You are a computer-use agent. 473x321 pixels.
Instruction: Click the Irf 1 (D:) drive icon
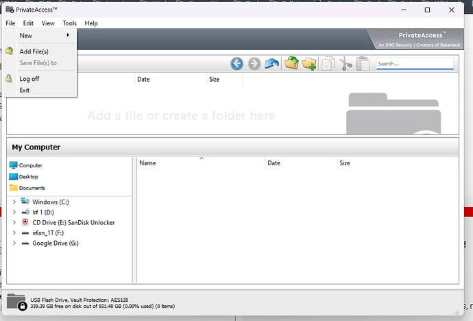pyautogui.click(x=25, y=212)
